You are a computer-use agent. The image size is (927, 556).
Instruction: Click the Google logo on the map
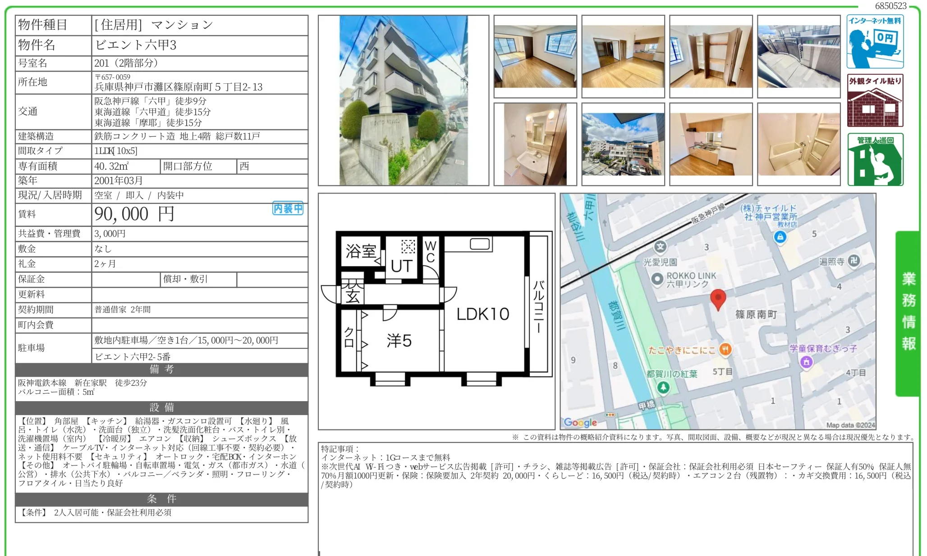point(581,422)
